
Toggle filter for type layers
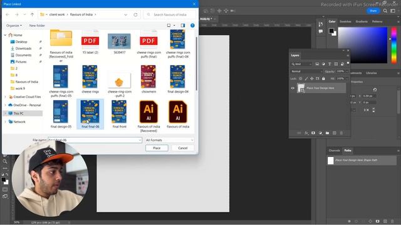[x=330, y=64]
